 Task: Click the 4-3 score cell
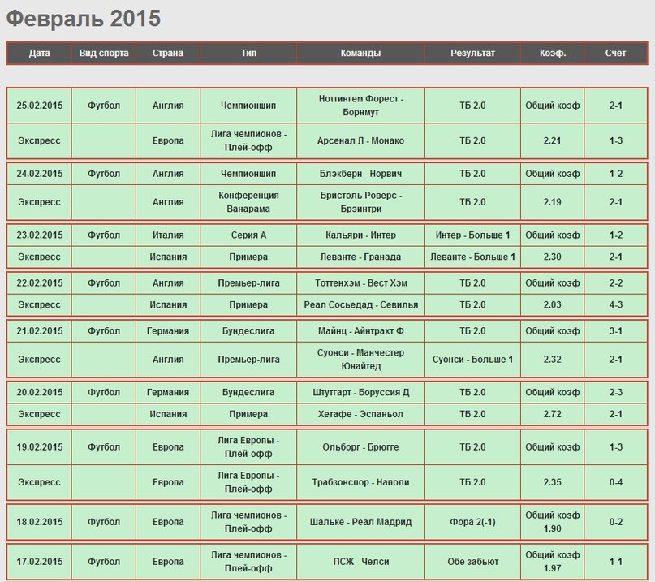click(616, 305)
